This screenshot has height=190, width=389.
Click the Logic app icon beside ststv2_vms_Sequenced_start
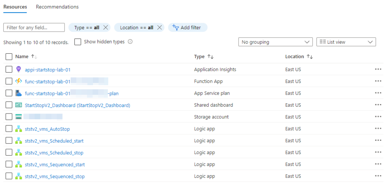(19, 164)
